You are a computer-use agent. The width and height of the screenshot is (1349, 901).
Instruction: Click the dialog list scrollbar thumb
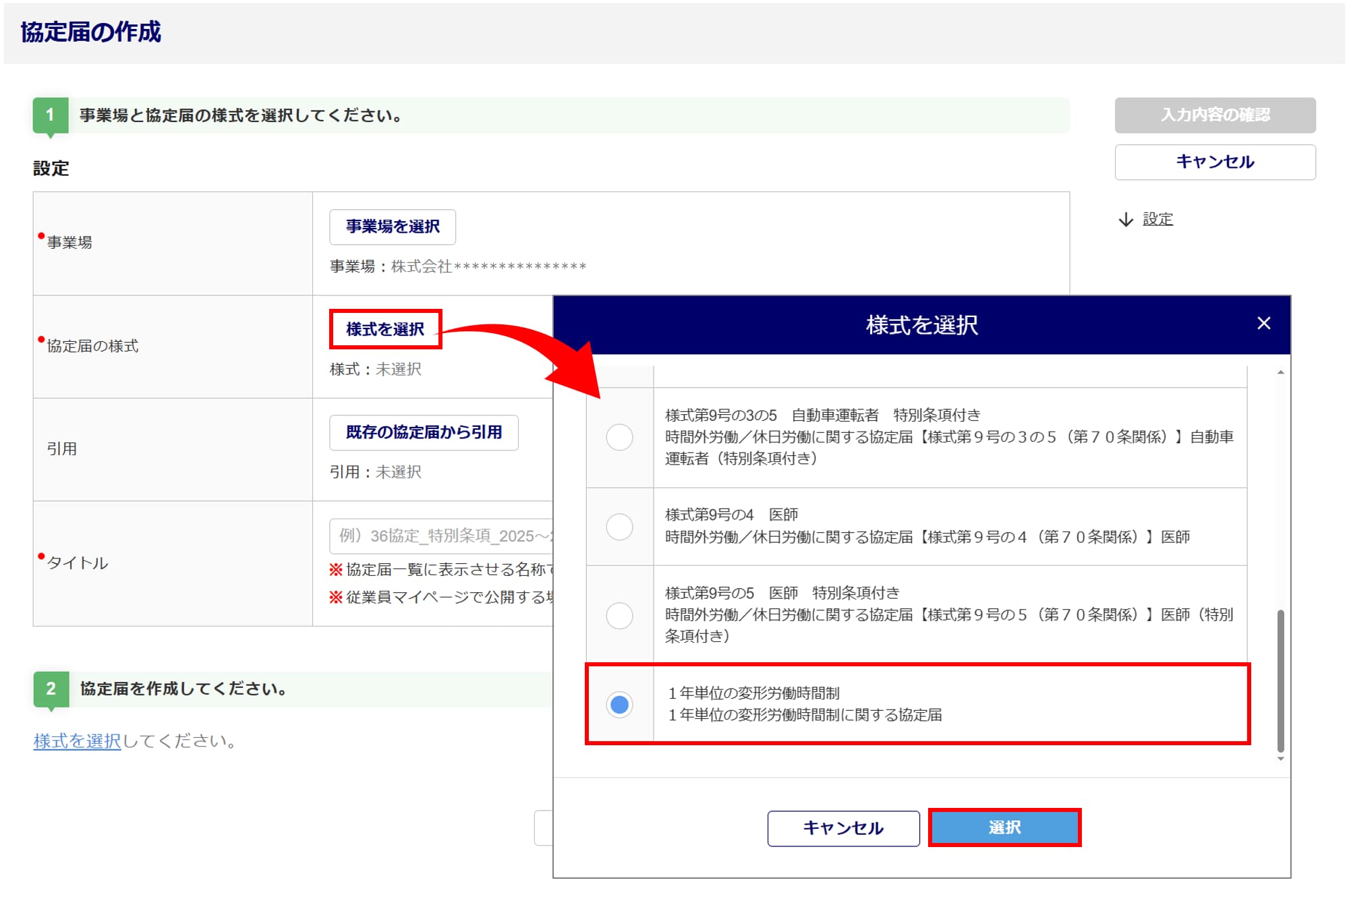point(1280,680)
